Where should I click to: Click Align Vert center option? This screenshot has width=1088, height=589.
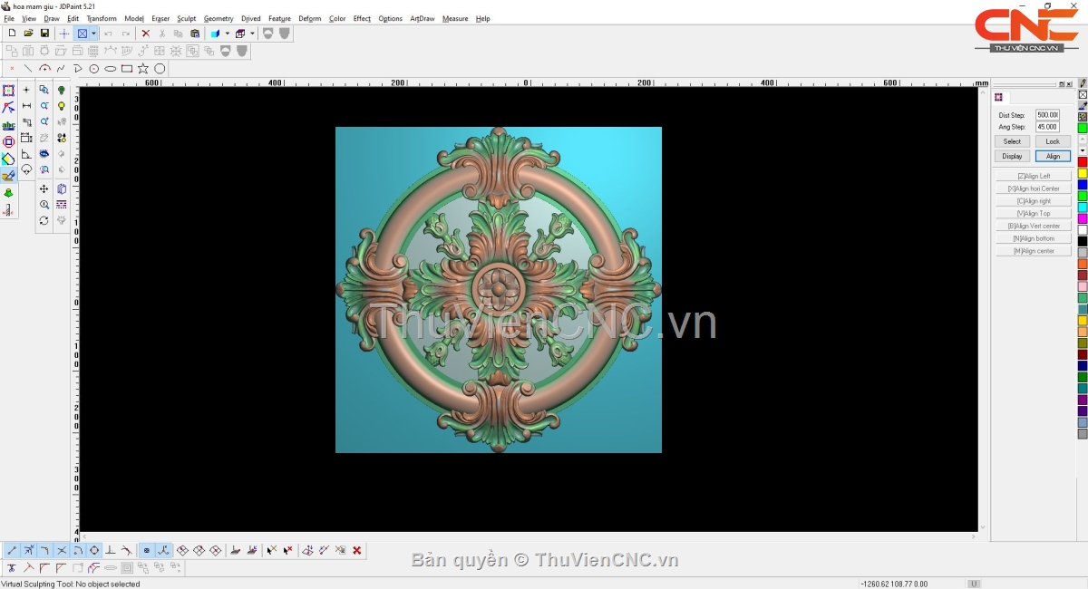1034,226
